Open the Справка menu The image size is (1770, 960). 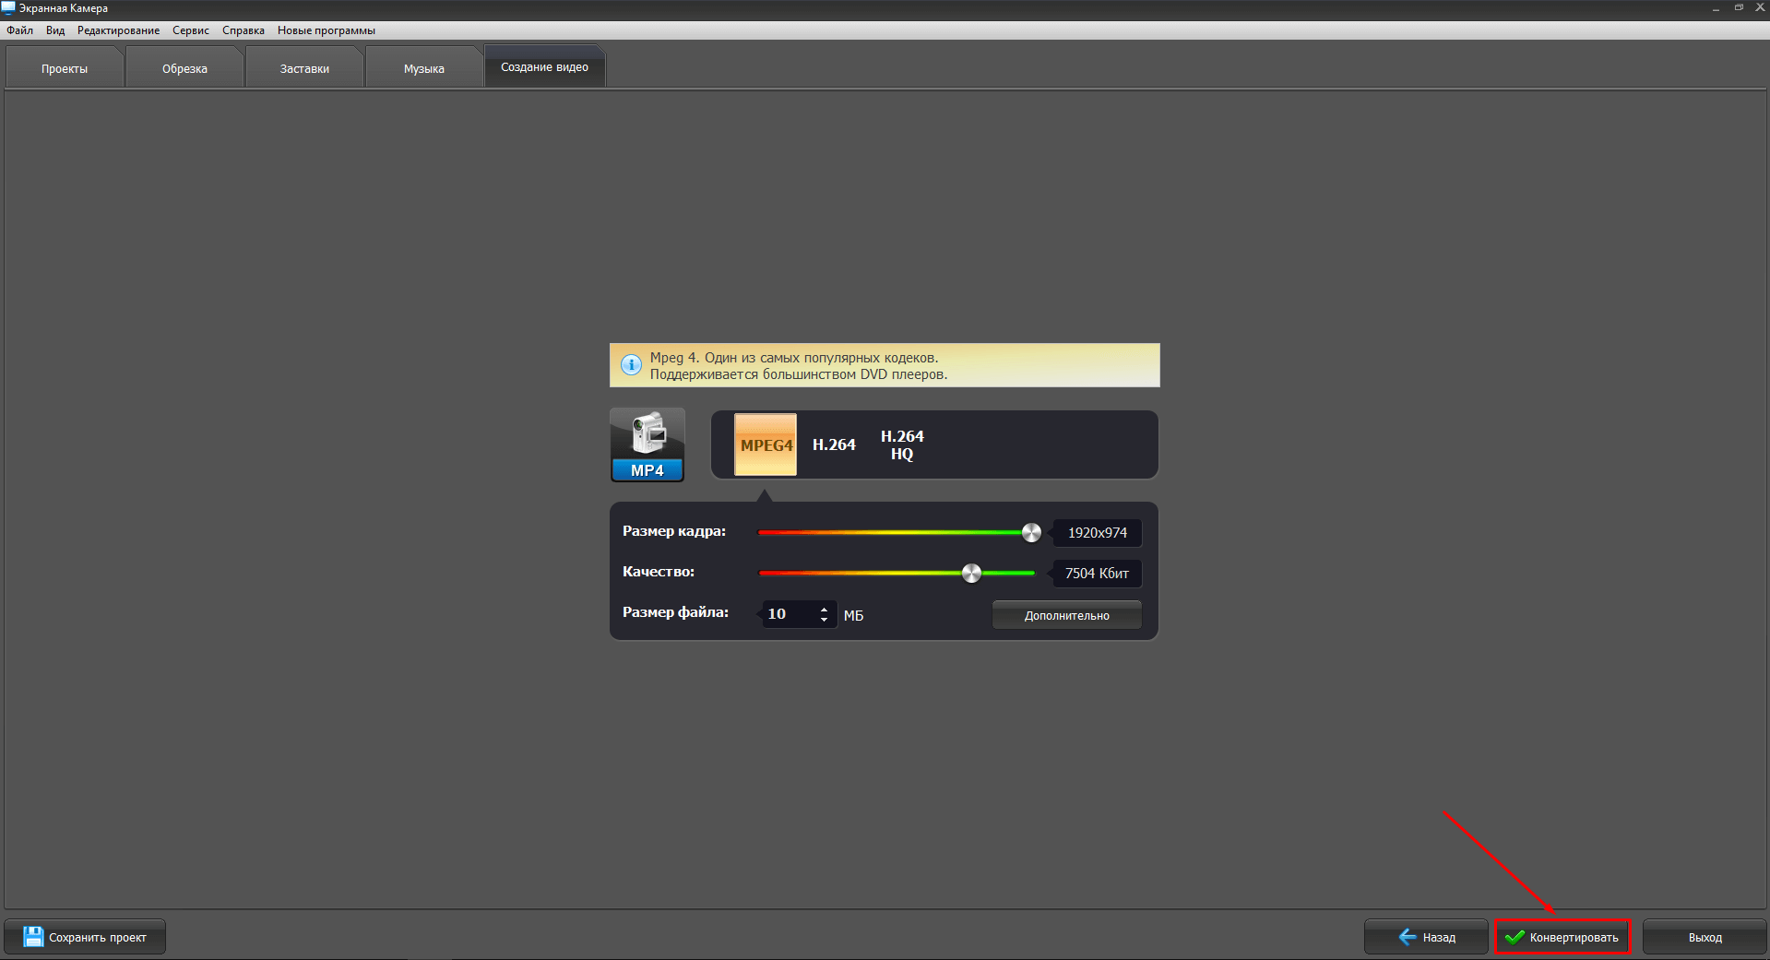tap(244, 30)
